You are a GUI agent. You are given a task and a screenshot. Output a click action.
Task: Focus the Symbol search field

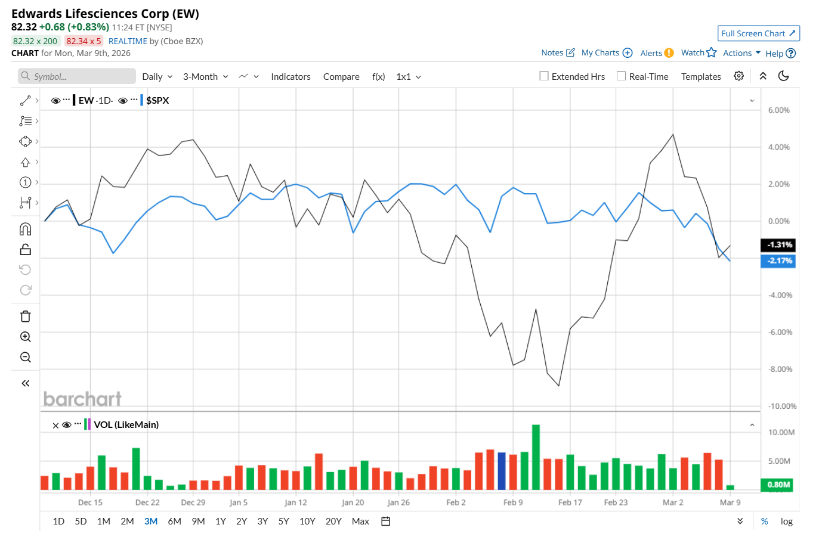(77, 76)
